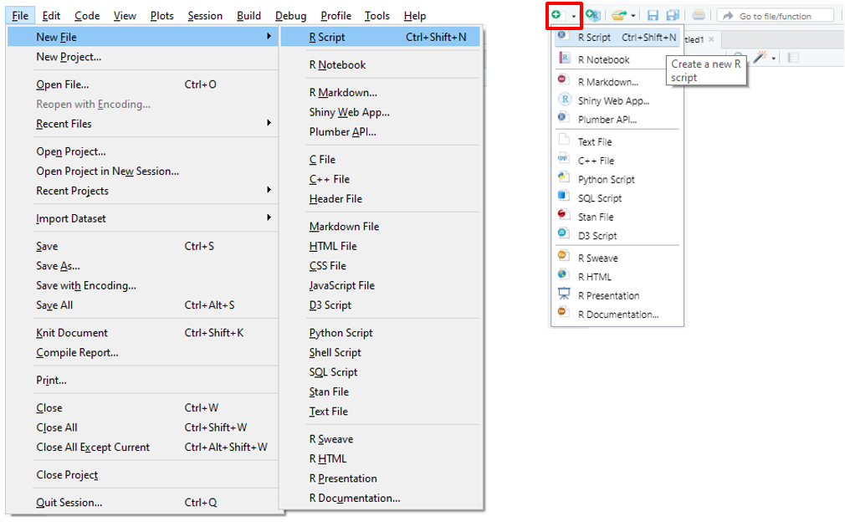
Task: Open the Session menu
Action: click(x=205, y=16)
